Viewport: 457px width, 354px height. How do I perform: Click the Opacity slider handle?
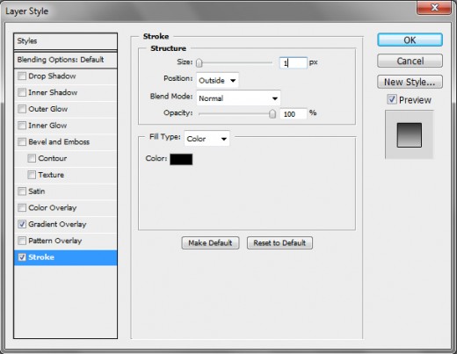272,113
